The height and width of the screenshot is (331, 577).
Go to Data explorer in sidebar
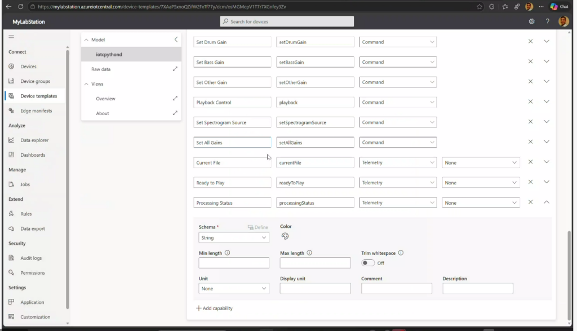(x=34, y=140)
